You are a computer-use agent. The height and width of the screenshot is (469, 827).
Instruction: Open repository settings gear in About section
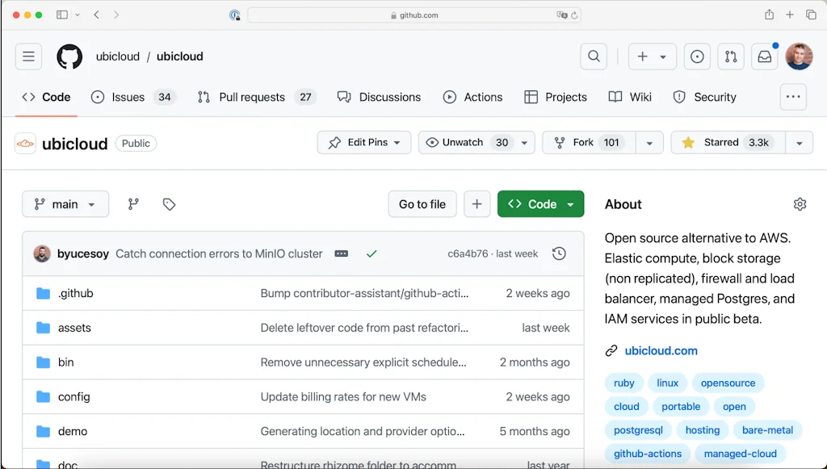[x=800, y=204]
